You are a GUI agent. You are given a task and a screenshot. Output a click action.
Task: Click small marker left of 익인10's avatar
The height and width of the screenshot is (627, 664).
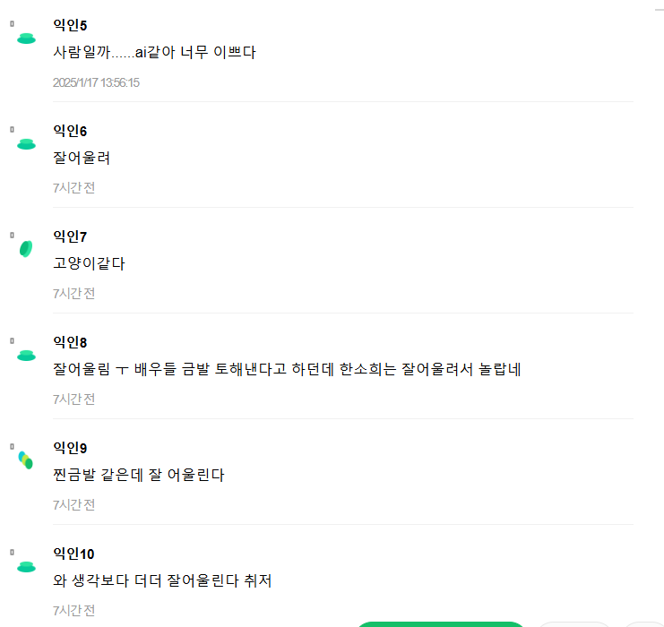(x=12, y=552)
